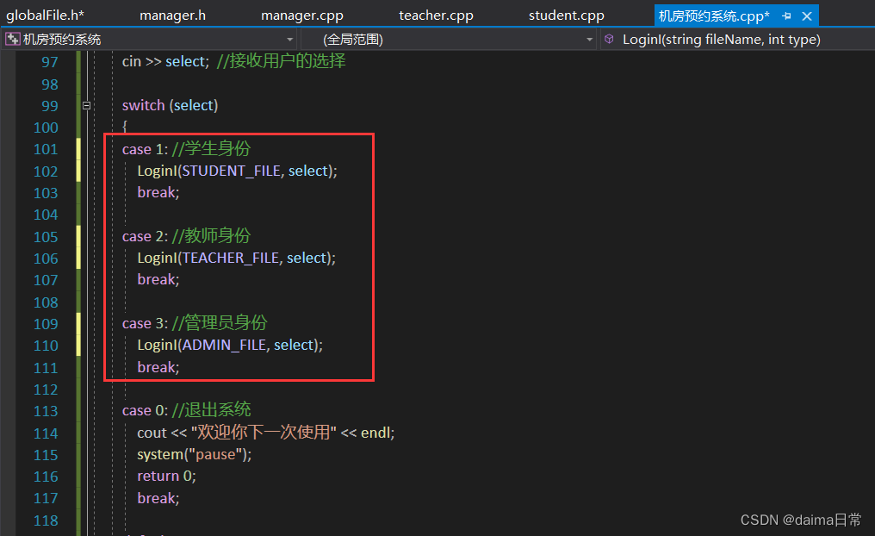Viewport: 875px width, 536px height.
Task: Switch to the teacher.cpp tab
Action: [436, 15]
